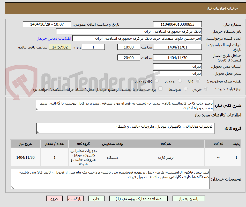
Task: Open اطلاعات تماس خریدار link
Action: (x=54, y=38)
